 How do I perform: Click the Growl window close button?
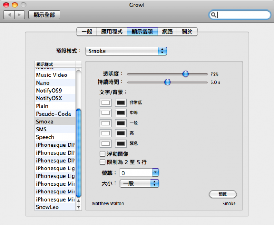coord(6,5)
